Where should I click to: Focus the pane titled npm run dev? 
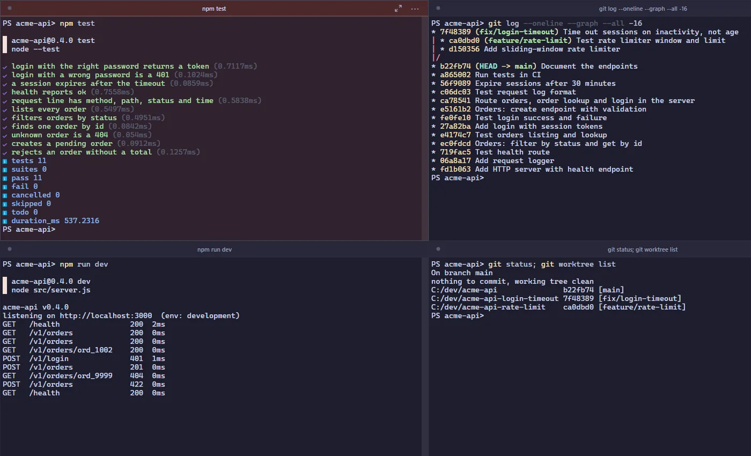tap(215, 249)
